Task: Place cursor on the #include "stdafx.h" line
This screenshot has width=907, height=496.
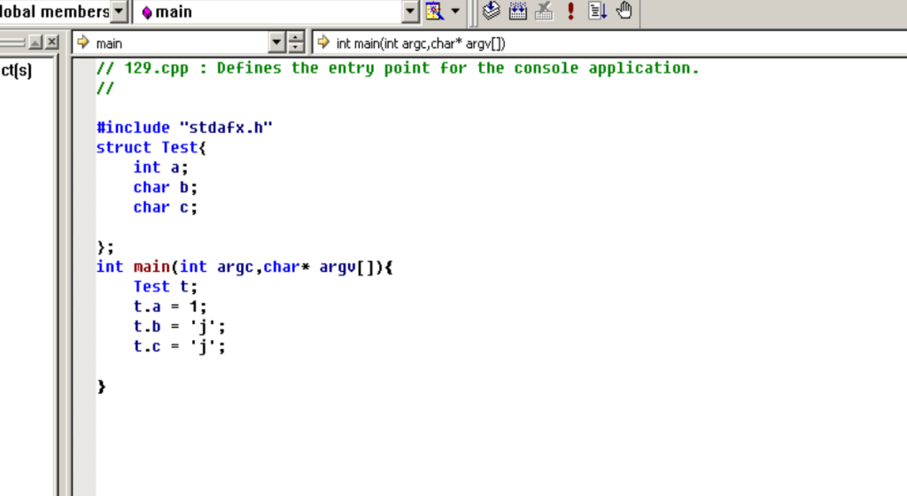Action: pyautogui.click(x=184, y=128)
